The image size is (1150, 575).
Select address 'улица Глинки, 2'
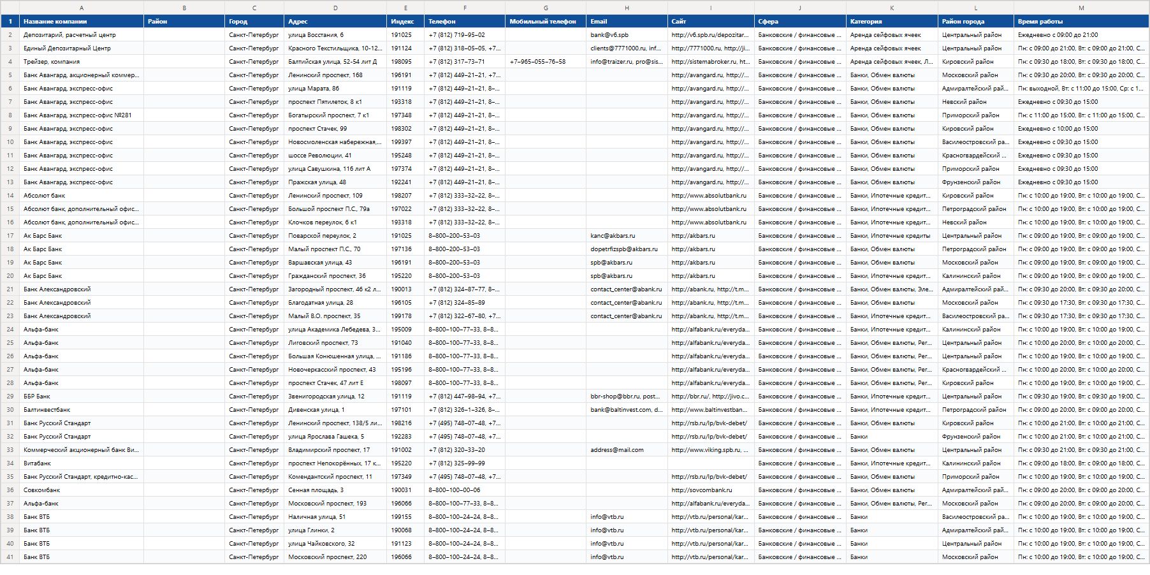335,530
